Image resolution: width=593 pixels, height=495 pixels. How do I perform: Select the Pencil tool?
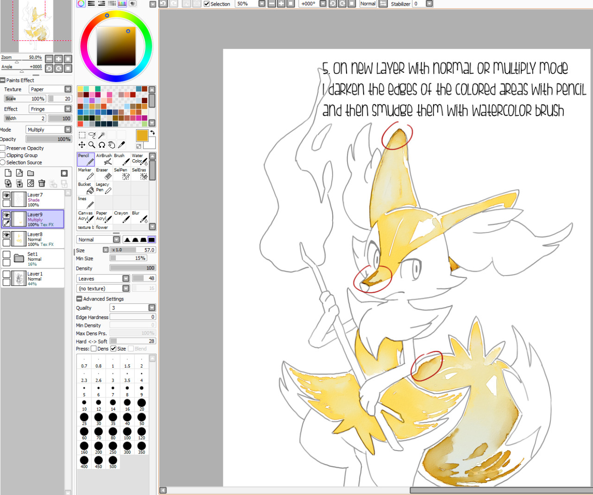[86, 159]
